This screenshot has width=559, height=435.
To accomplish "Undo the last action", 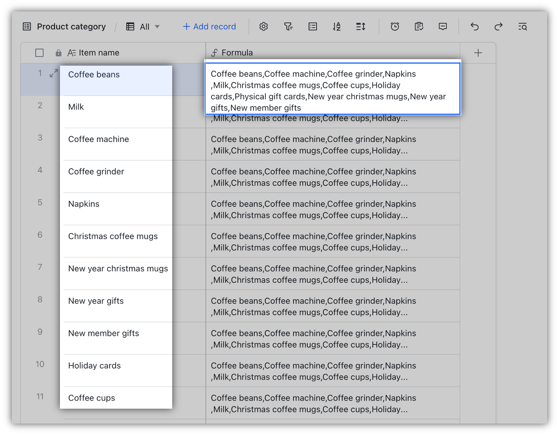I will pos(474,26).
